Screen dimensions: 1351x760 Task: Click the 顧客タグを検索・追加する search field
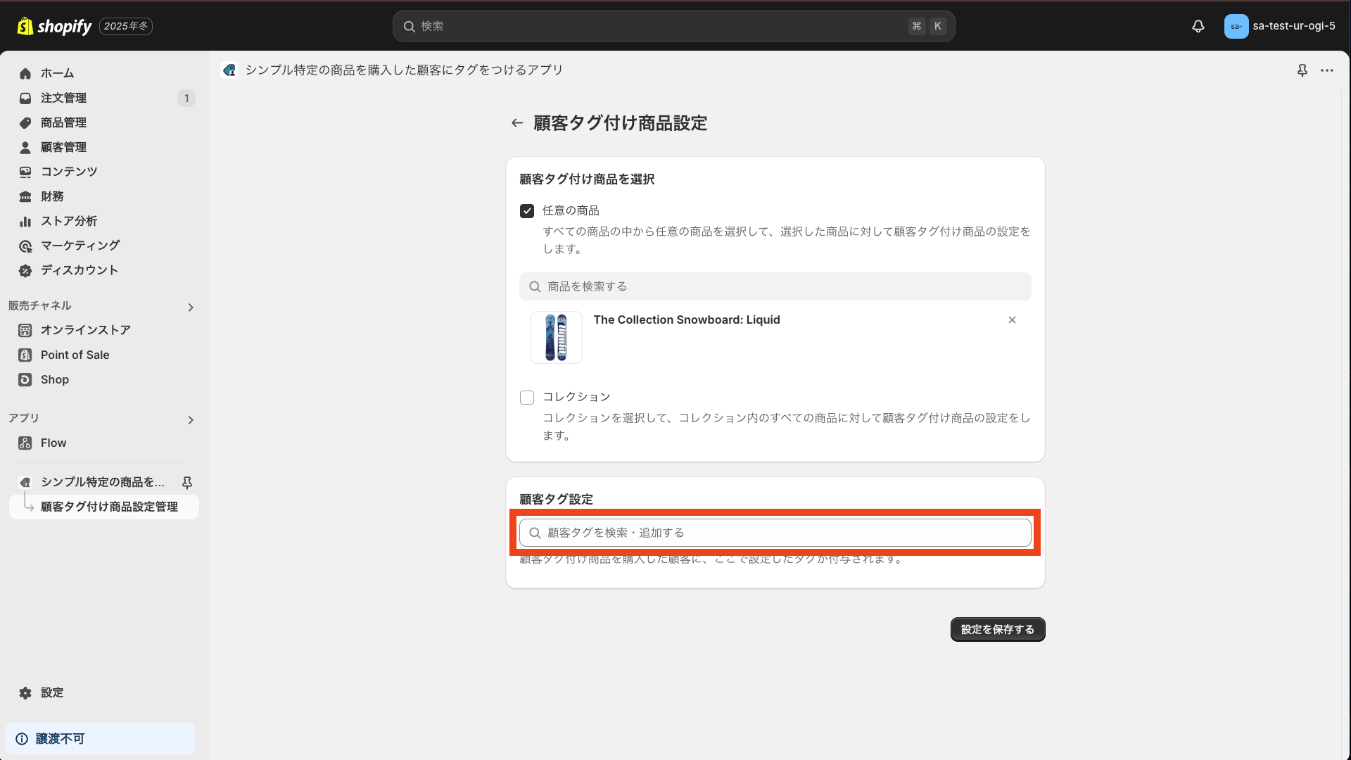point(775,533)
